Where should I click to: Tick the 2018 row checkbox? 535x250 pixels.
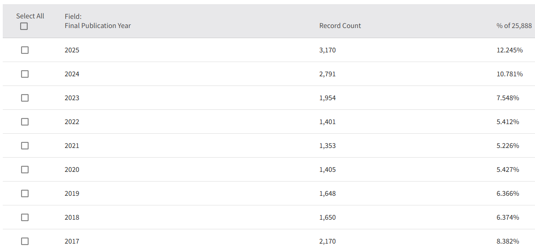coord(25,217)
